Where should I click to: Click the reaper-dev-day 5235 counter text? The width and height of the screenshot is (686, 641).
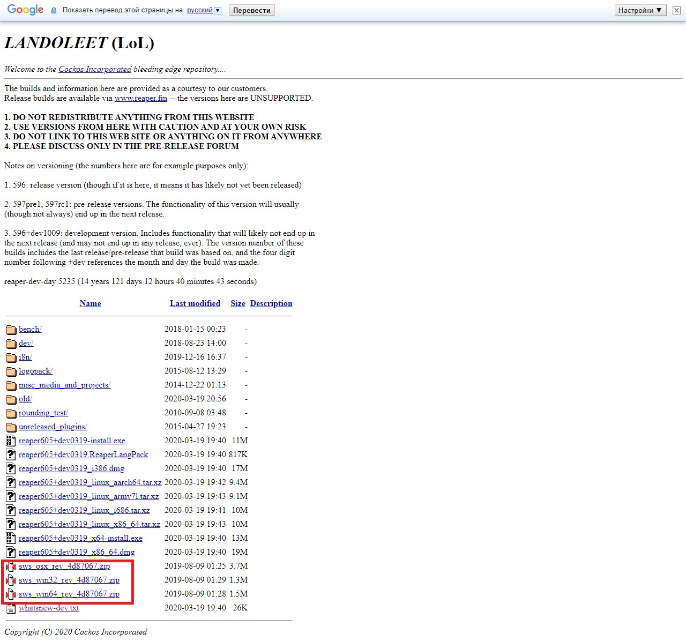point(130,281)
